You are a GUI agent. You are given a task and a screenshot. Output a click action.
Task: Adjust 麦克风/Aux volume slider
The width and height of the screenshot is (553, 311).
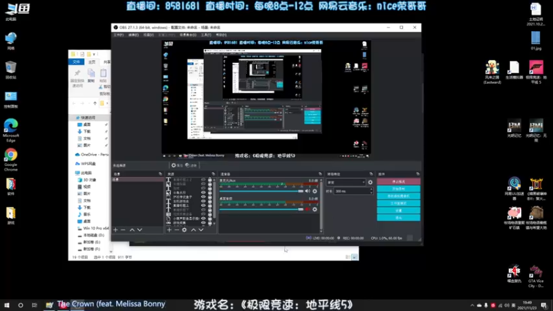[x=261, y=191]
